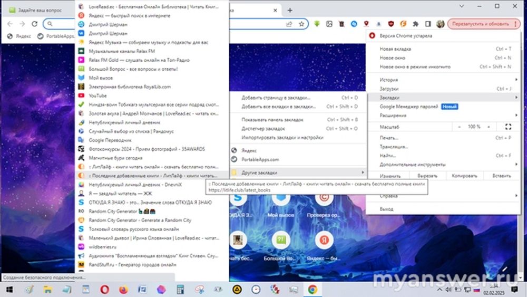The width and height of the screenshot is (527, 297).
Task: Click the image extension icon in toolbar
Action: 329,24
